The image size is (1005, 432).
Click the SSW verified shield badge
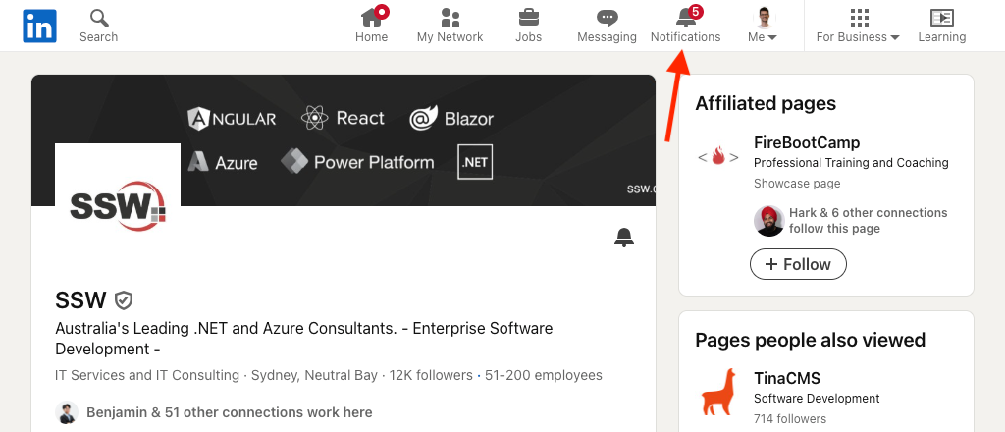(x=124, y=300)
